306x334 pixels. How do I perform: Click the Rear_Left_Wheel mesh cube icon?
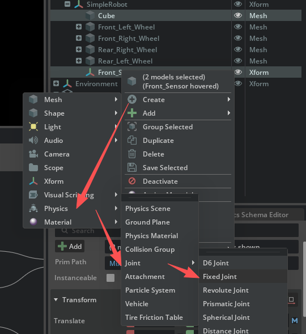click(90, 61)
